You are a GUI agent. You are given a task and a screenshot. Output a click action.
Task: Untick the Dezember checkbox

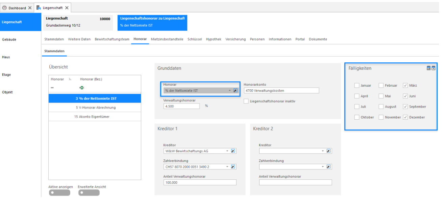coord(406,117)
